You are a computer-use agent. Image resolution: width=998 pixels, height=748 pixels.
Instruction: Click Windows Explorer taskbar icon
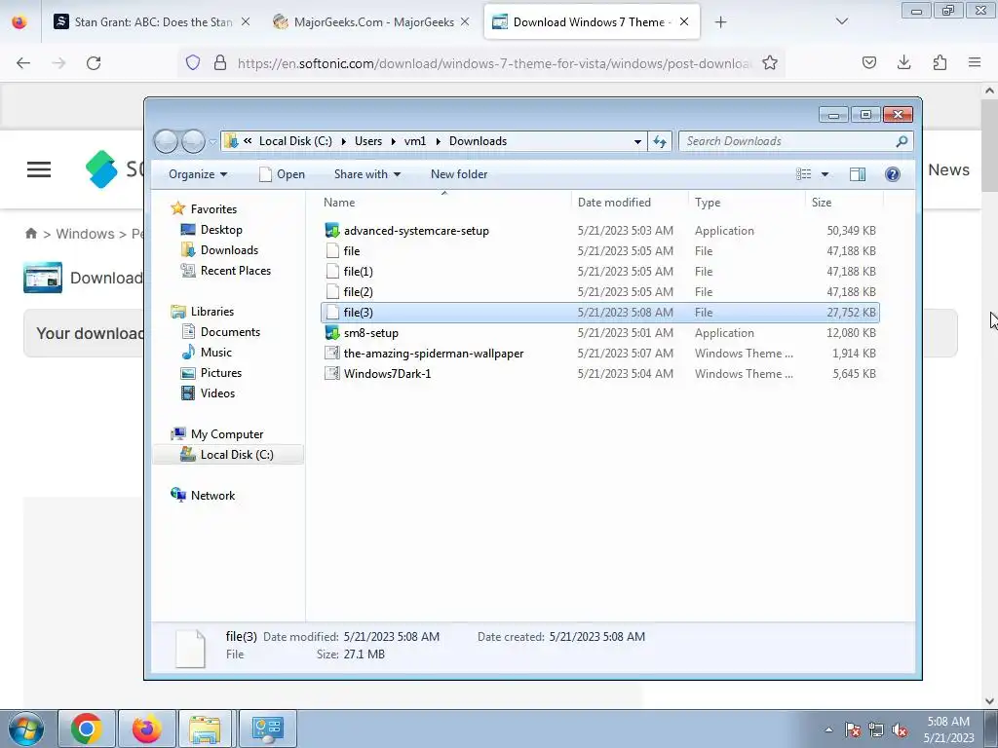click(205, 729)
